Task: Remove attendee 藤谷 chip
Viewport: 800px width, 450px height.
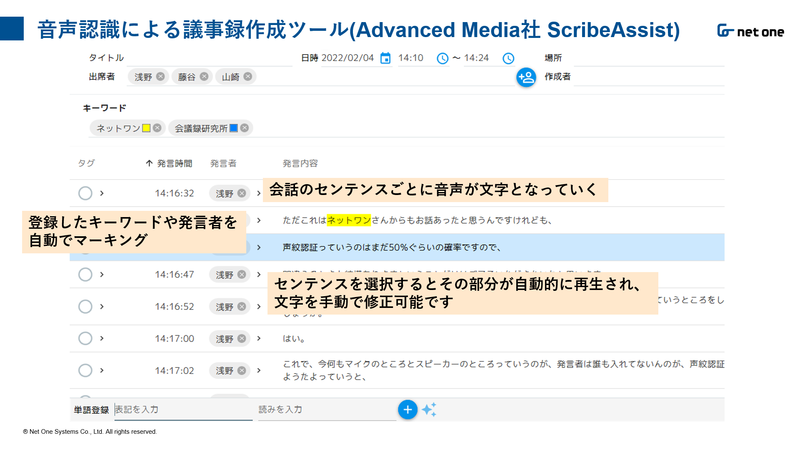Action: click(x=204, y=77)
